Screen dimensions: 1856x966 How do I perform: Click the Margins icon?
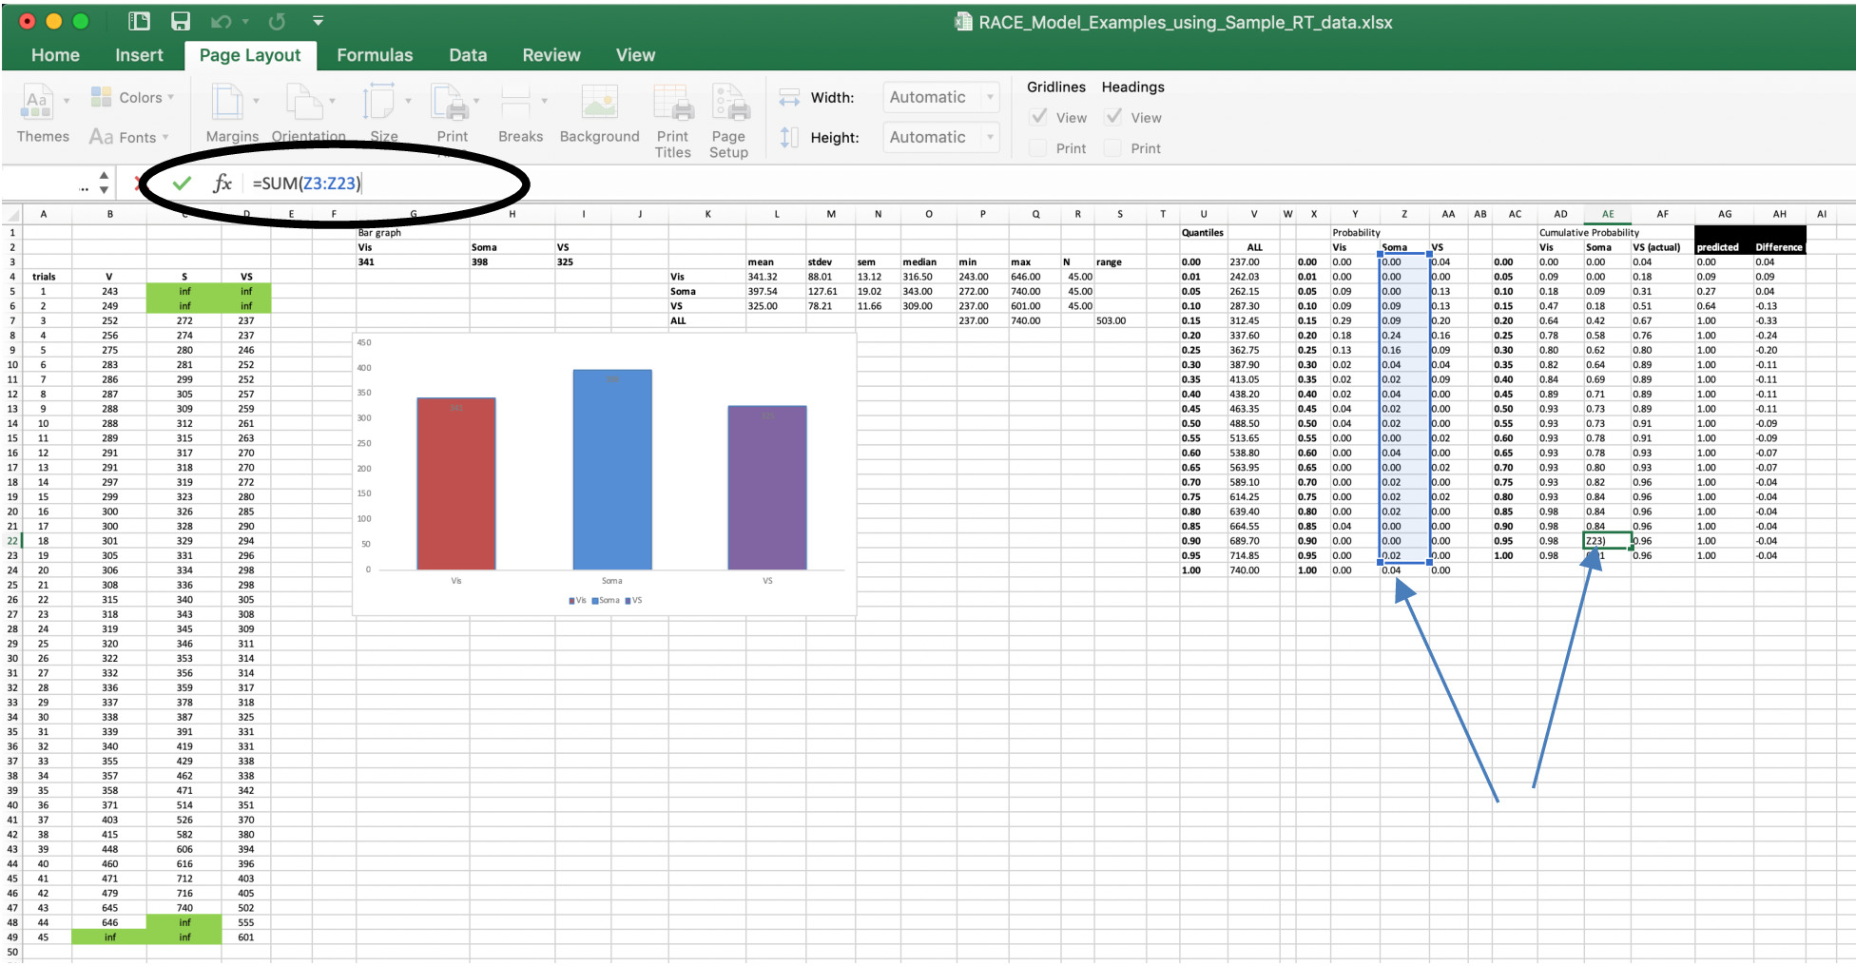tap(228, 103)
